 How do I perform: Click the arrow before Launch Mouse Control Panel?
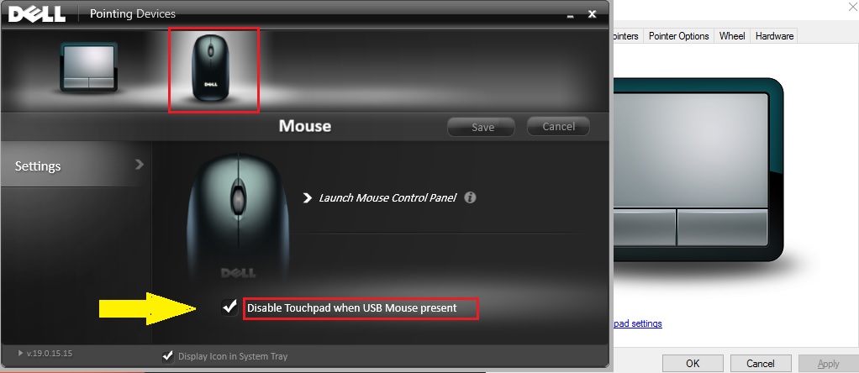[x=308, y=197]
